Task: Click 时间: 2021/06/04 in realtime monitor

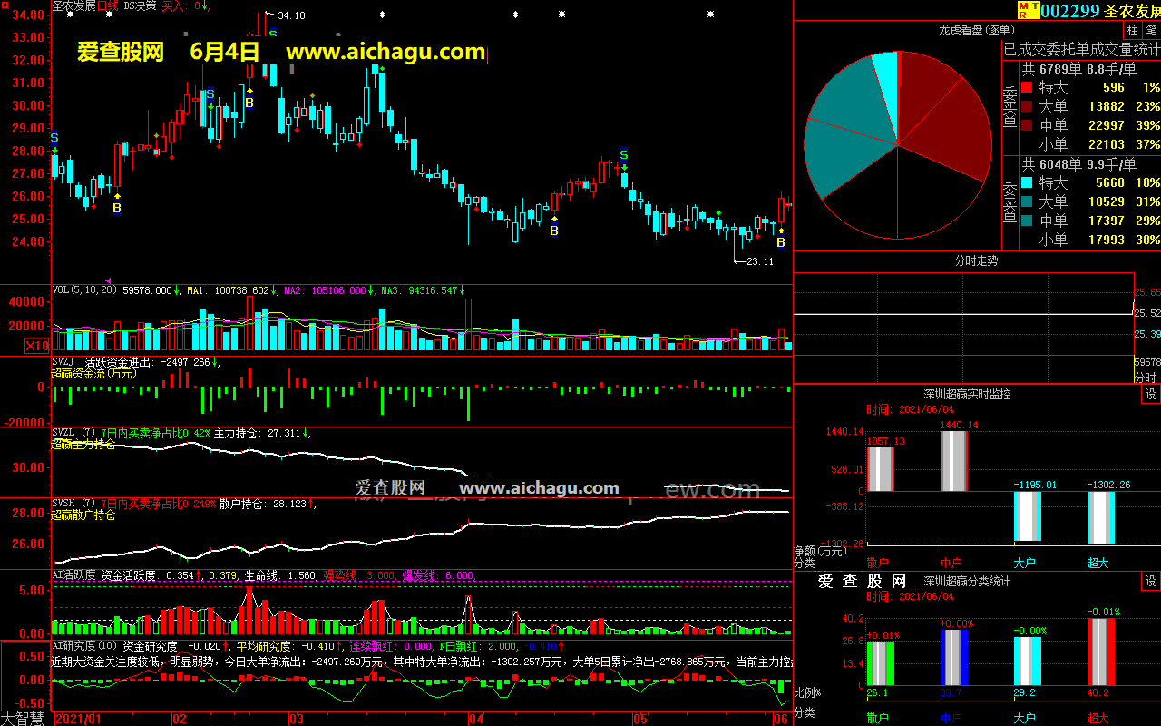Action: click(x=910, y=409)
